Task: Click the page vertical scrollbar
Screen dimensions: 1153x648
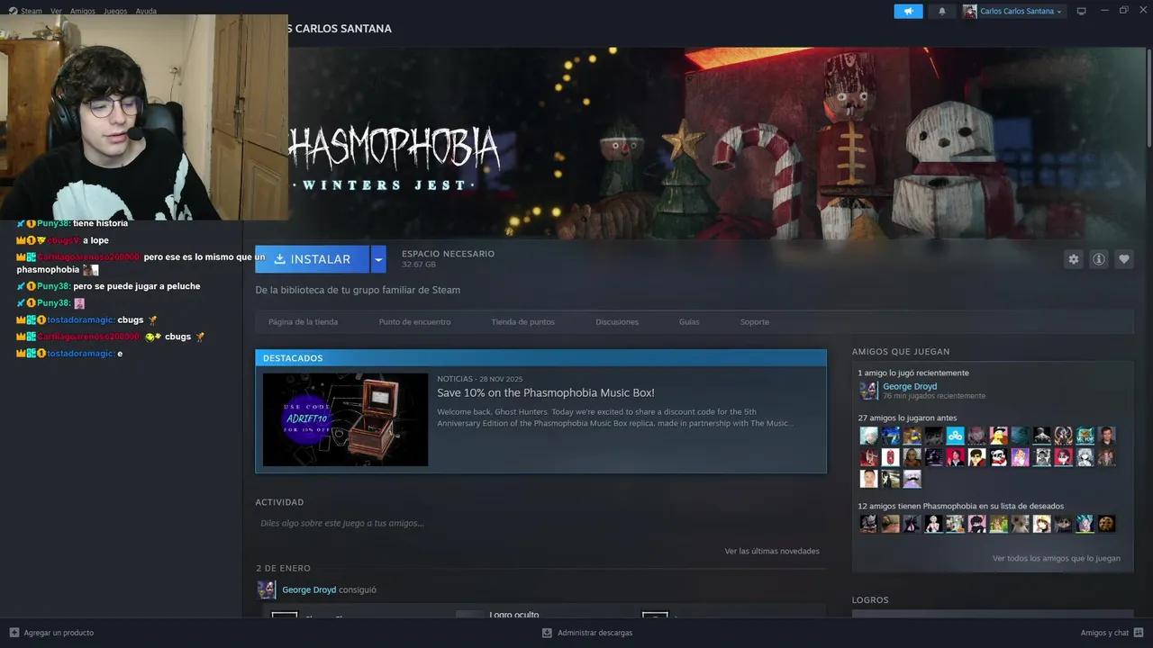Action: click(1148, 99)
